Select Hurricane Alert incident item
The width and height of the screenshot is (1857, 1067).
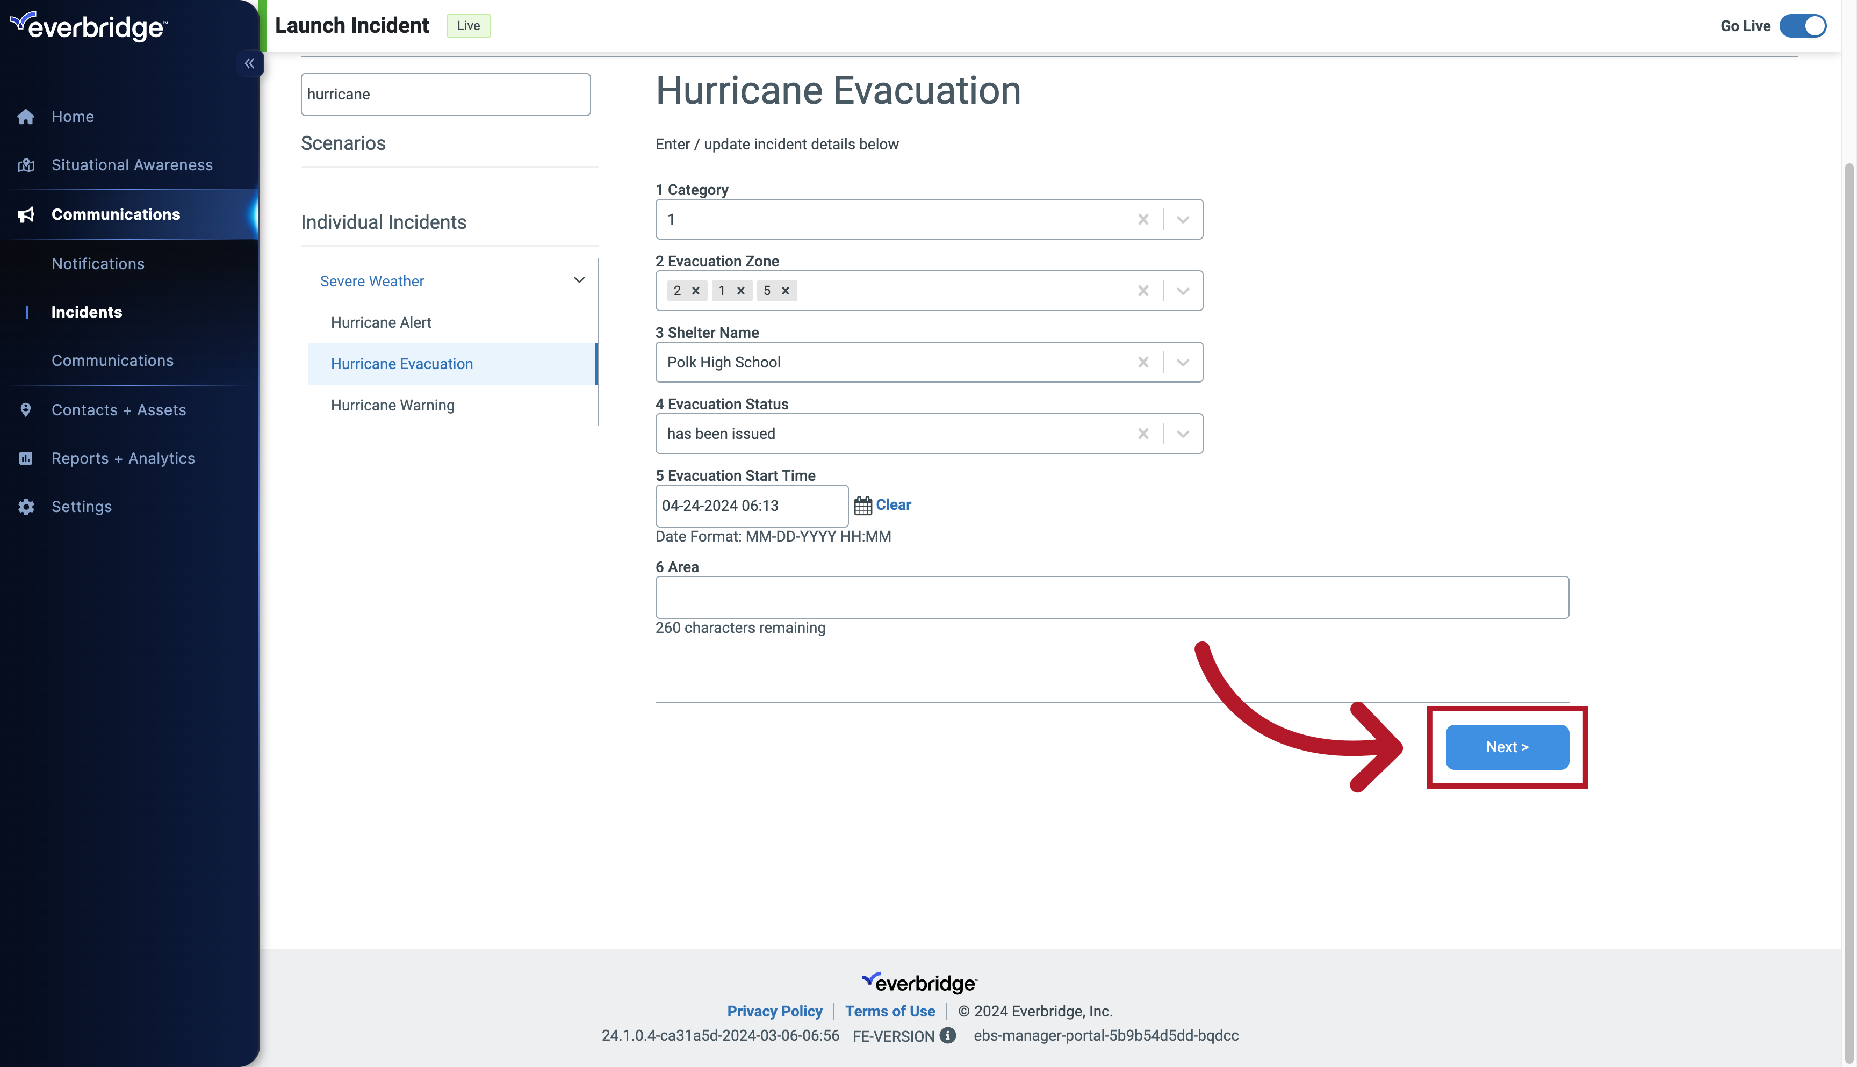[x=380, y=321]
